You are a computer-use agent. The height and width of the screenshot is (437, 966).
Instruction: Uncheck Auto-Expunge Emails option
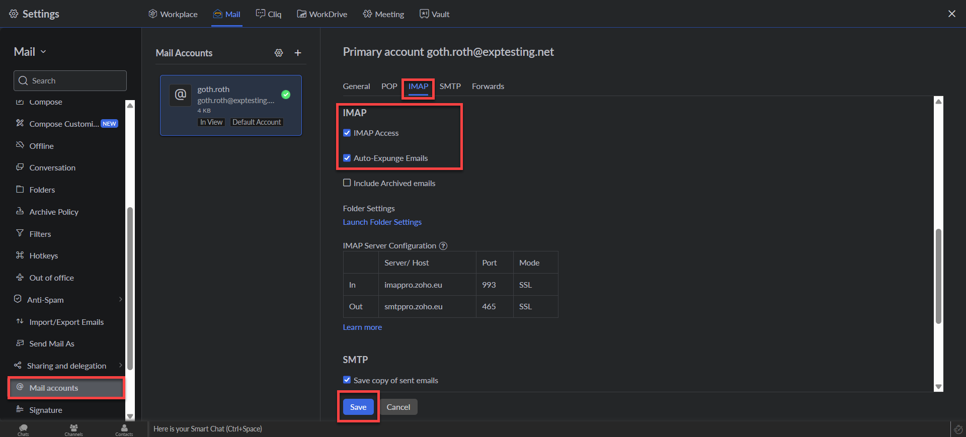coord(347,158)
